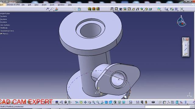
Task: Open the Window menu
Action: point(61,5)
